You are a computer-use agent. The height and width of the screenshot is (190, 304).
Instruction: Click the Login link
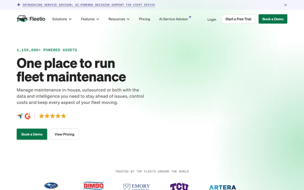[x=212, y=19]
